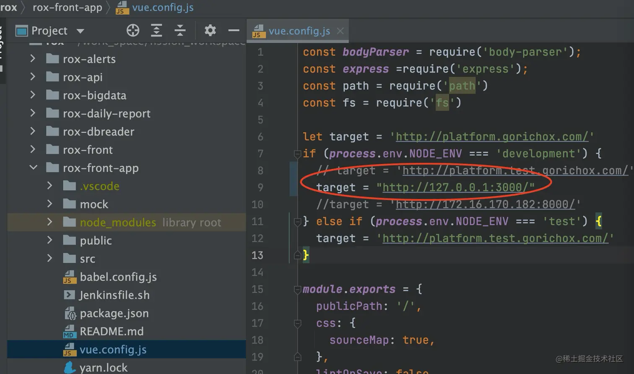Place cursor on publicPath: '/' line
Image resolution: width=634 pixels, height=374 pixels.
369,306
